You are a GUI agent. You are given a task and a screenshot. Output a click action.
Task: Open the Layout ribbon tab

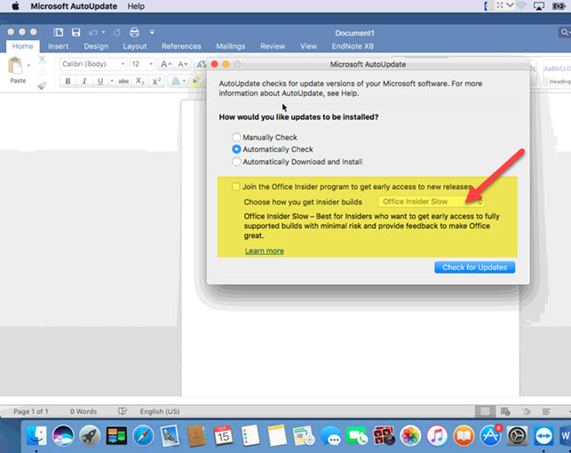click(135, 46)
